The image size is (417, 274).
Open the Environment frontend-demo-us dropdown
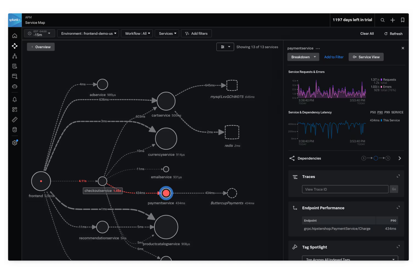88,33
